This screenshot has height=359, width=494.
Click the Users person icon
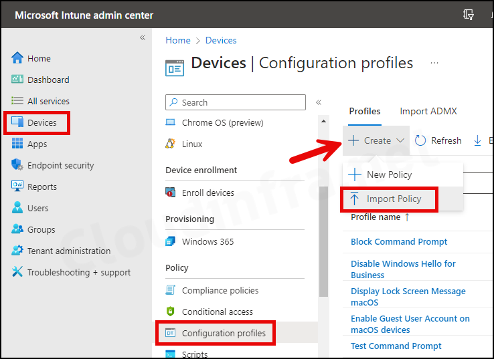pyautogui.click(x=17, y=208)
